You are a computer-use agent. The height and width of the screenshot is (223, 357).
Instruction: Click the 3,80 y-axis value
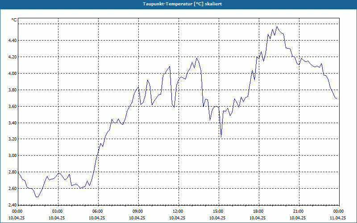pos(12,90)
